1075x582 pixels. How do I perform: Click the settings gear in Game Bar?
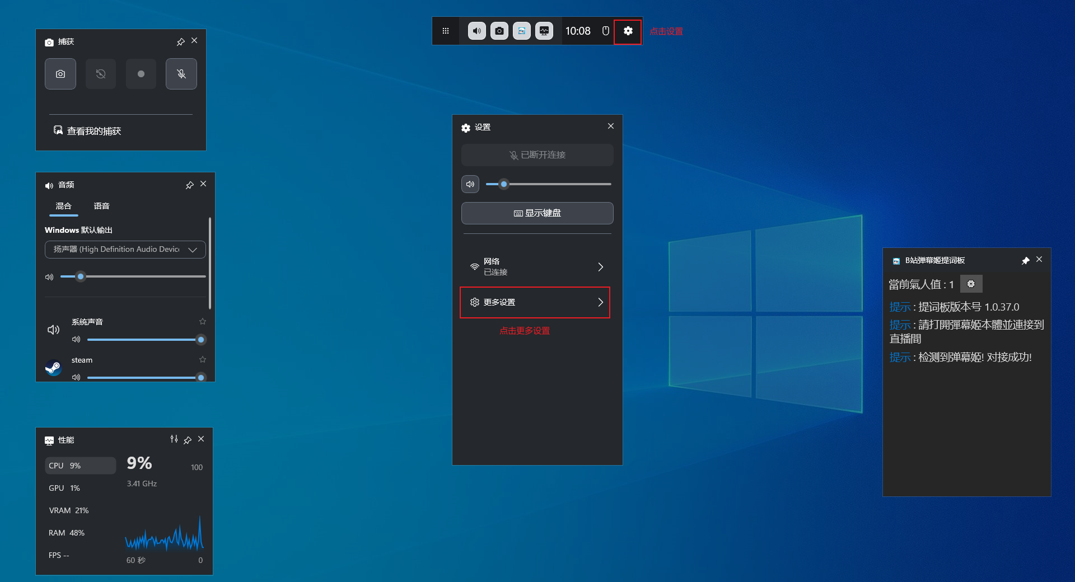(628, 31)
